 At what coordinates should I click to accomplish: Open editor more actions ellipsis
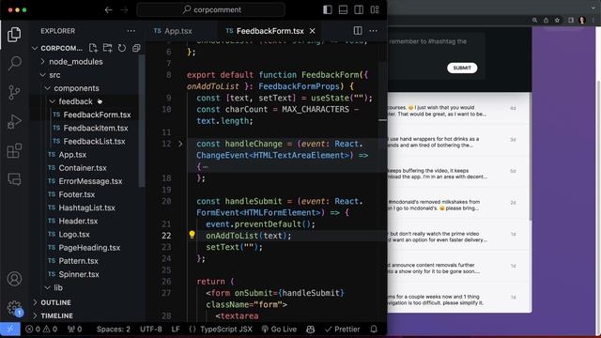point(374,31)
